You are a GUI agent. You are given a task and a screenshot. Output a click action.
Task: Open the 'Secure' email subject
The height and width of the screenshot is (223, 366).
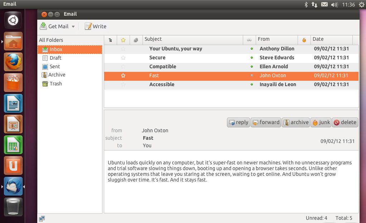click(x=157, y=58)
